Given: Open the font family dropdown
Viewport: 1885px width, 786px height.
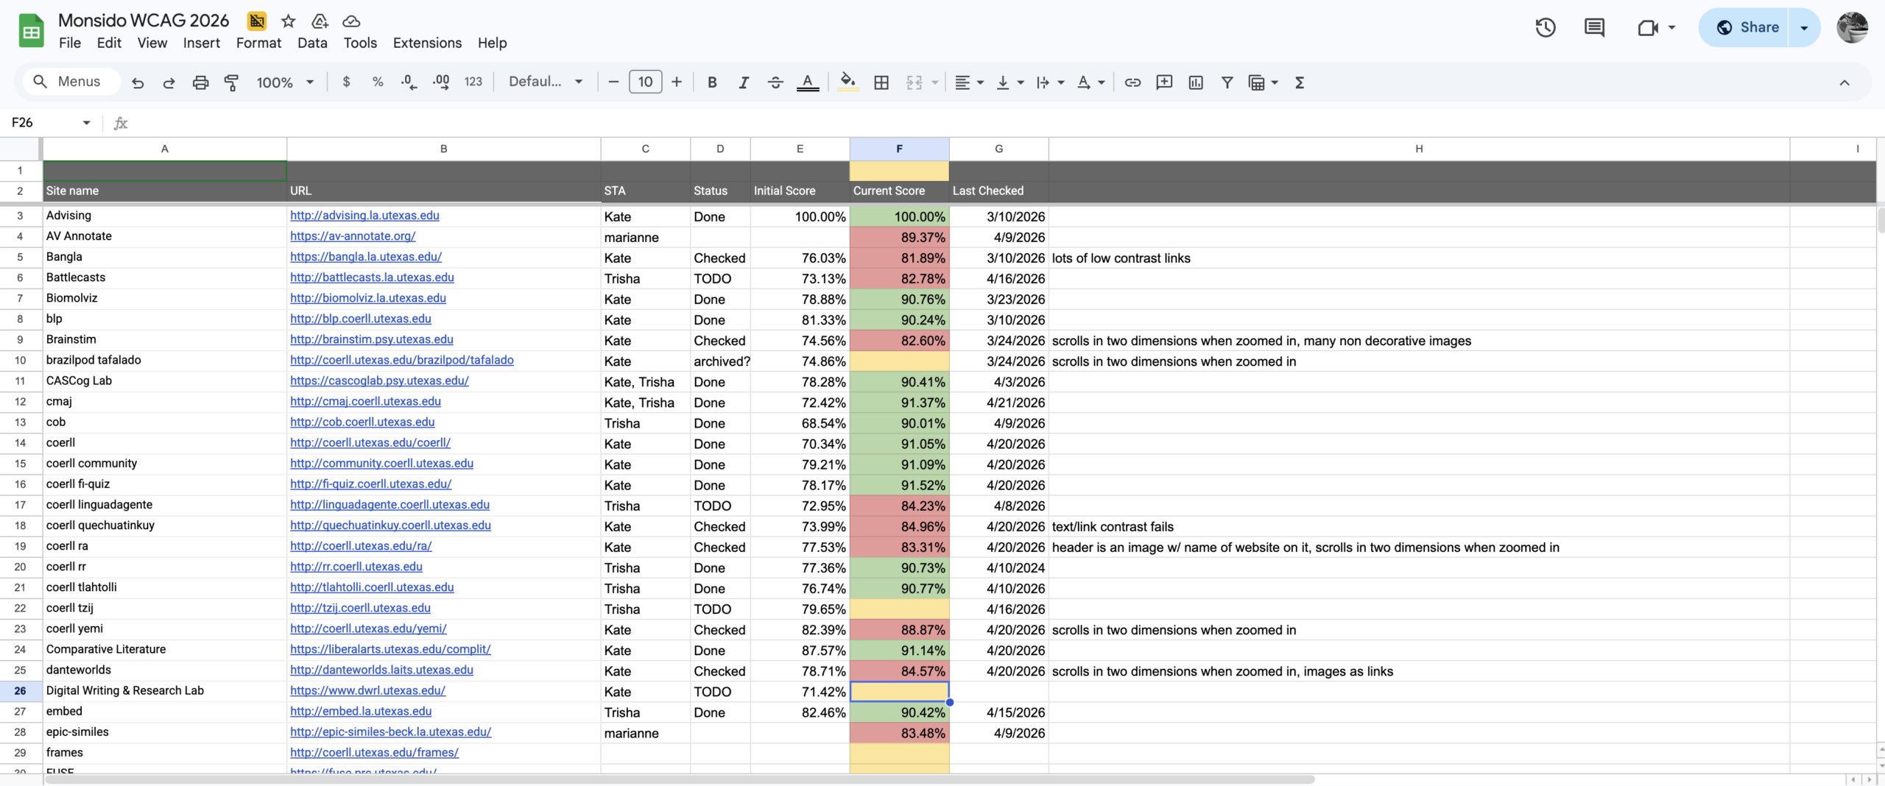Looking at the screenshot, I should (546, 82).
